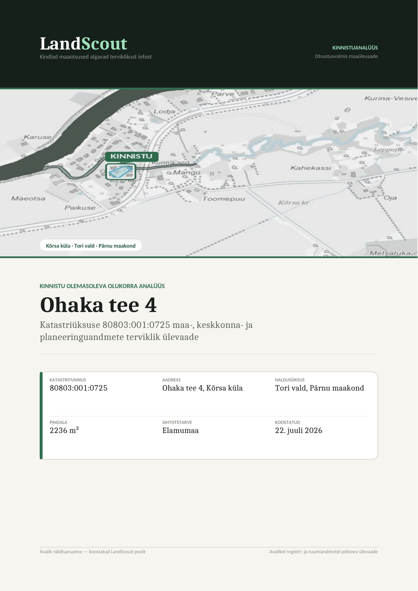
Task: Click the 'Kurina-Vesive' map label
Action: [x=391, y=98]
